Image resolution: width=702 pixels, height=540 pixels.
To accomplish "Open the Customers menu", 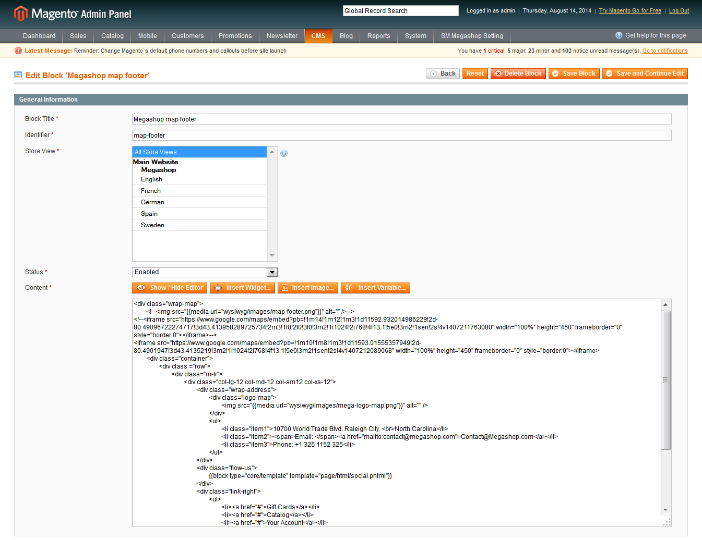I will 188,36.
